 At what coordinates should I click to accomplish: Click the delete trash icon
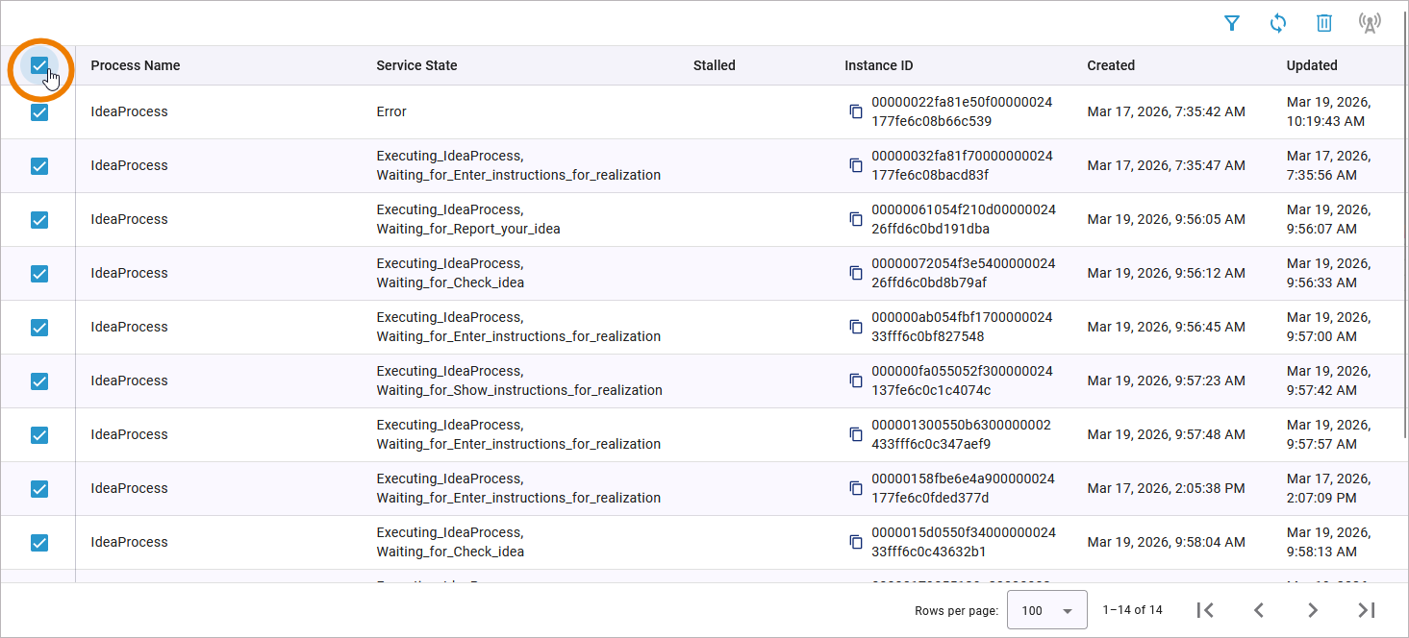[1323, 23]
